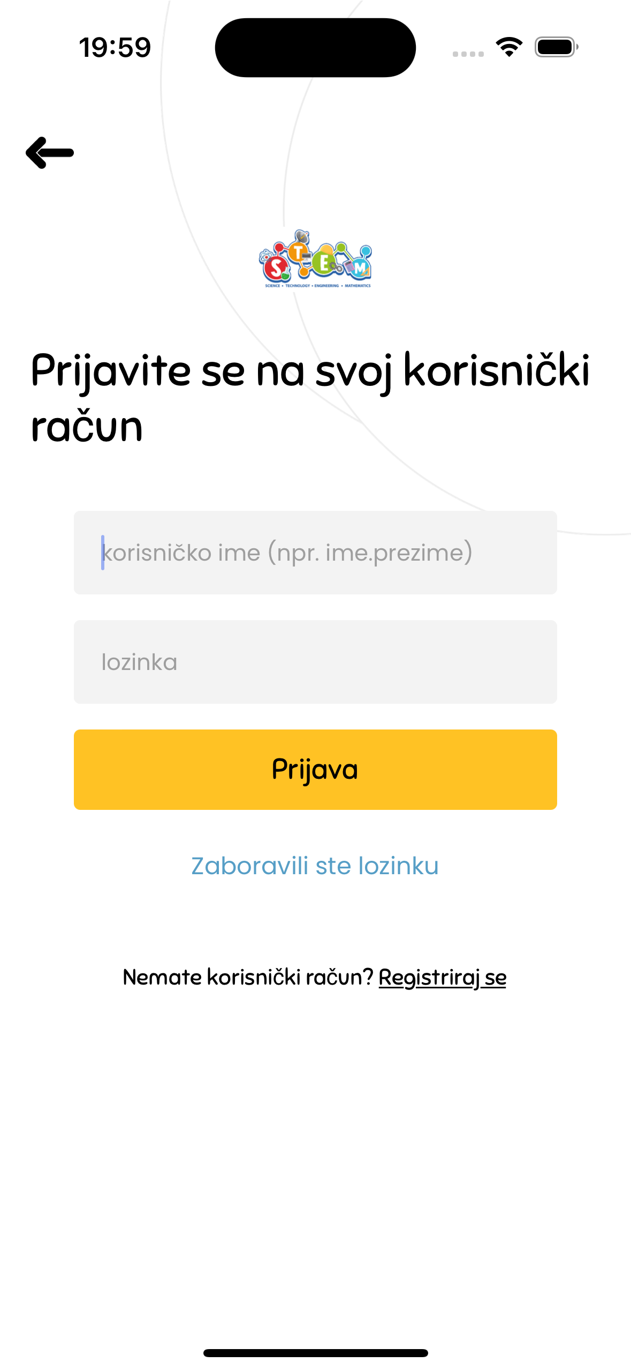Select the lozinka password field
The height and width of the screenshot is (1370, 631).
[315, 661]
